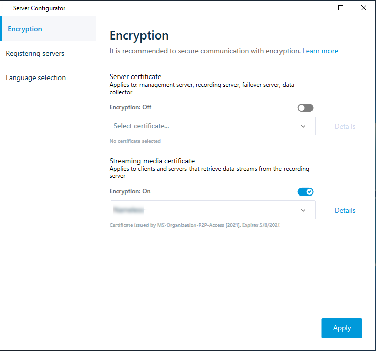This screenshot has height=351, width=376.
Task: Open the Registering servers section
Action: click(35, 53)
